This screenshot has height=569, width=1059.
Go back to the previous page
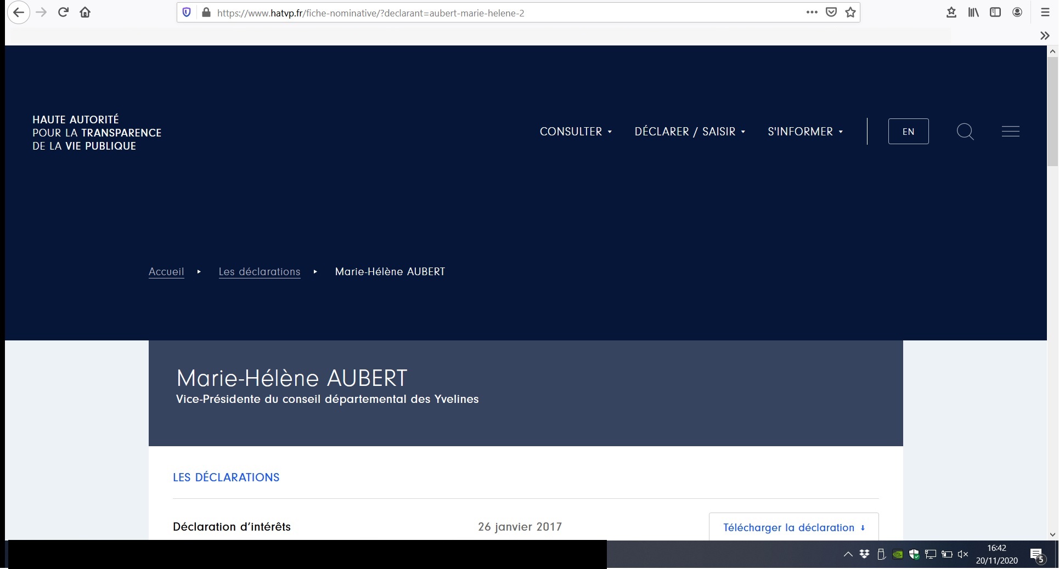pos(18,12)
